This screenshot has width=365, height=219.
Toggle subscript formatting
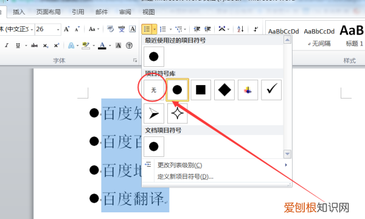[x=46, y=46]
